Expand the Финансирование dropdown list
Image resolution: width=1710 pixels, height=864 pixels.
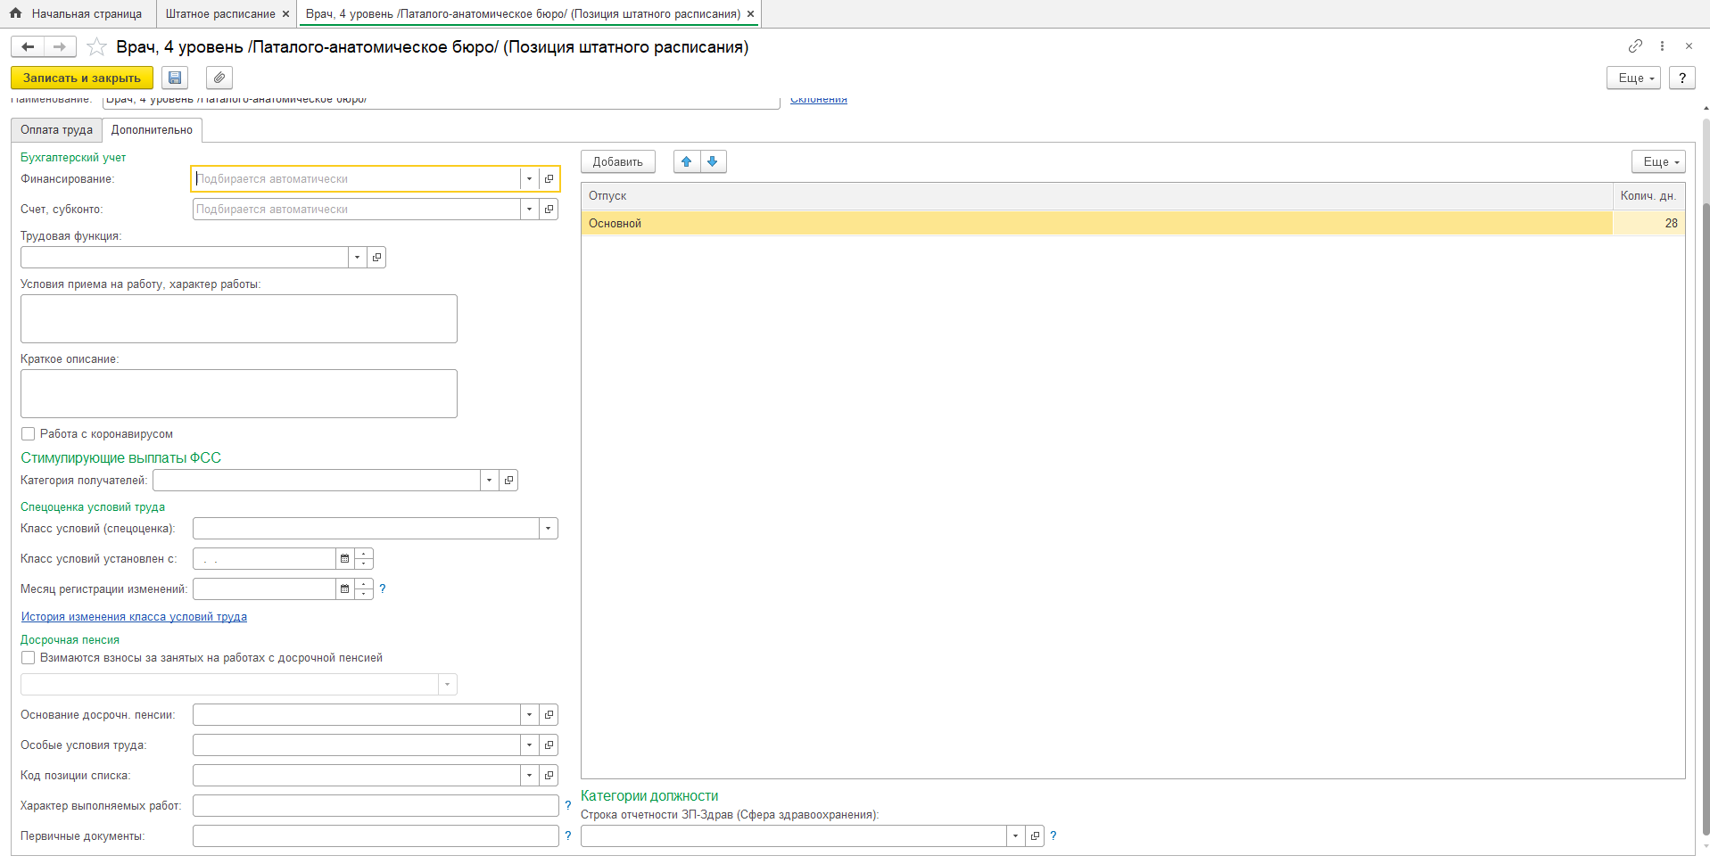pos(530,179)
